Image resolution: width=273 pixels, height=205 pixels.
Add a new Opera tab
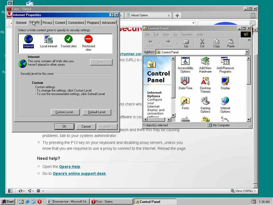click(177, 15)
